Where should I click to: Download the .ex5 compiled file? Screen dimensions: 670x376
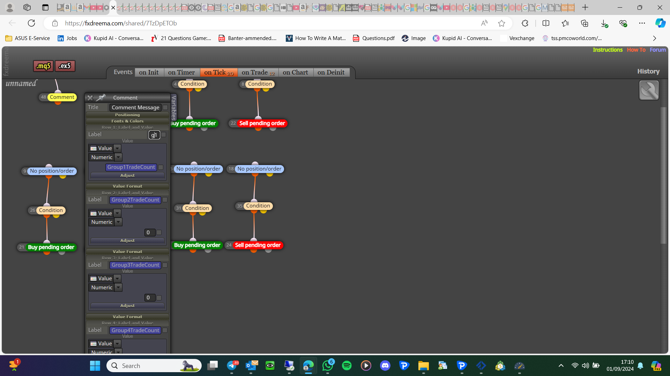[65, 66]
